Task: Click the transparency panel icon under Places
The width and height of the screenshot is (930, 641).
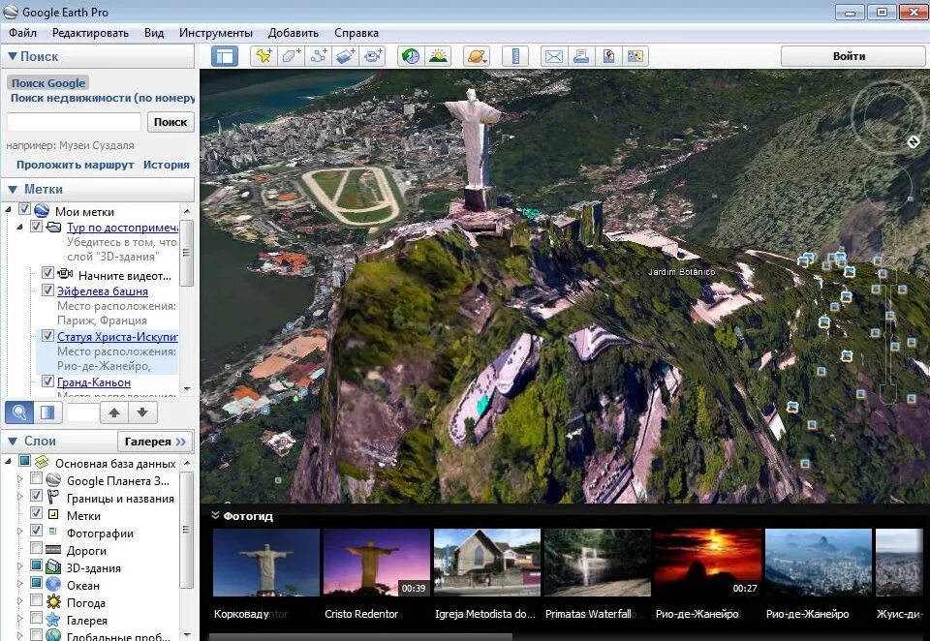Action: click(47, 412)
